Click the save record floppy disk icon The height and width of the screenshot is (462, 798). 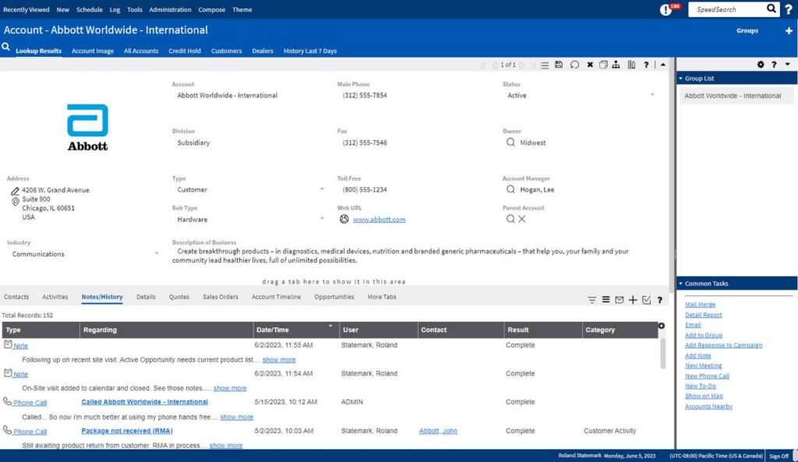point(559,65)
